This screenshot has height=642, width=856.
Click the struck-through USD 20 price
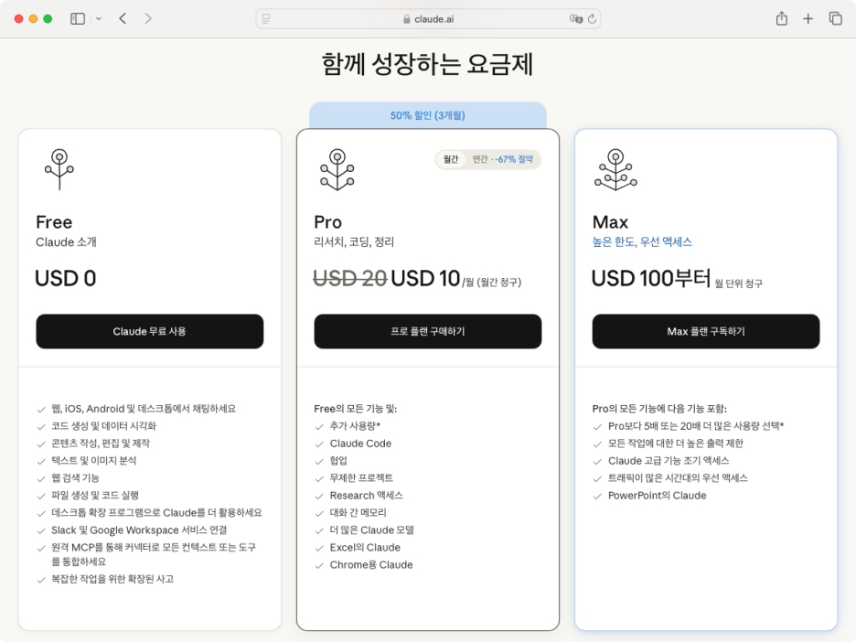[x=350, y=278]
